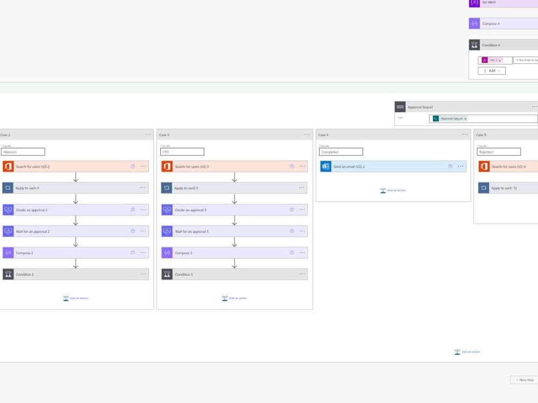
Task: Click the Rejected1 equals field in Case 5
Action: point(498,152)
